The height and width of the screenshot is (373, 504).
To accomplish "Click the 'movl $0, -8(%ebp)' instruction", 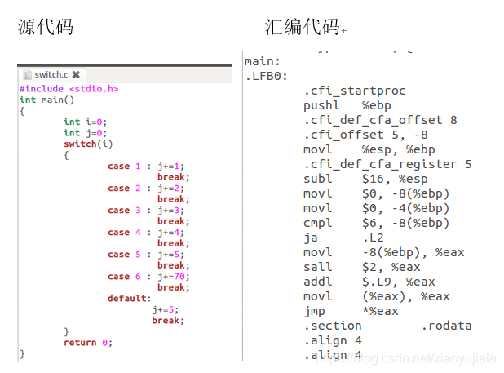I will (x=377, y=194).
